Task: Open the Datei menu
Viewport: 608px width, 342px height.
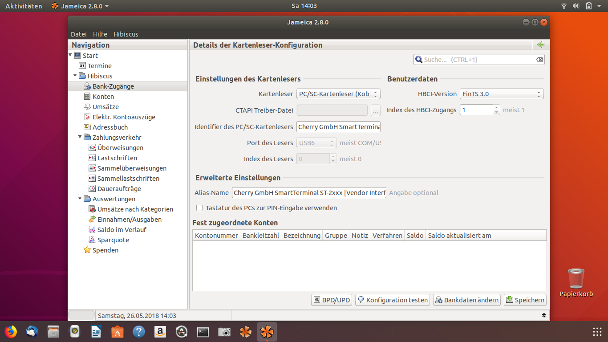Action: [79, 34]
